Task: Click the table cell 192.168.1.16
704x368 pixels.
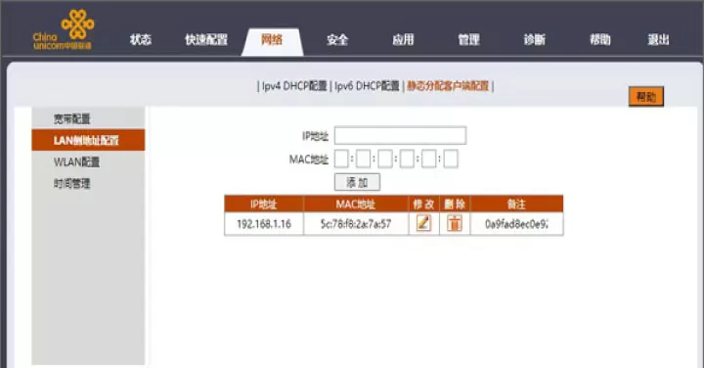Action: pyautogui.click(x=264, y=224)
